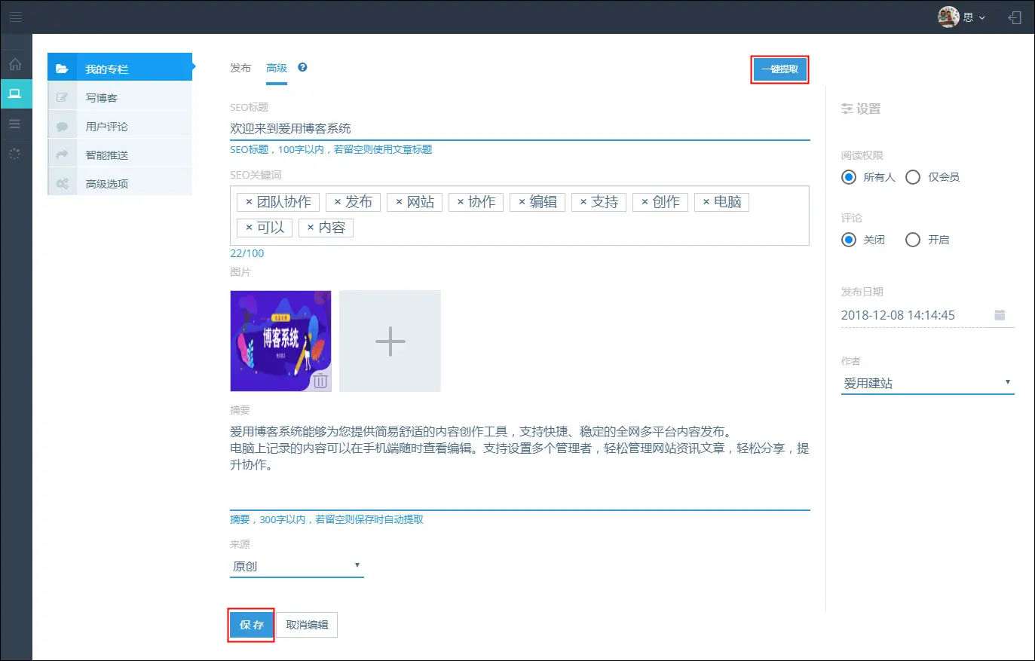Image resolution: width=1035 pixels, height=661 pixels.
Task: Open the 来源 source dropdown
Action: click(296, 566)
